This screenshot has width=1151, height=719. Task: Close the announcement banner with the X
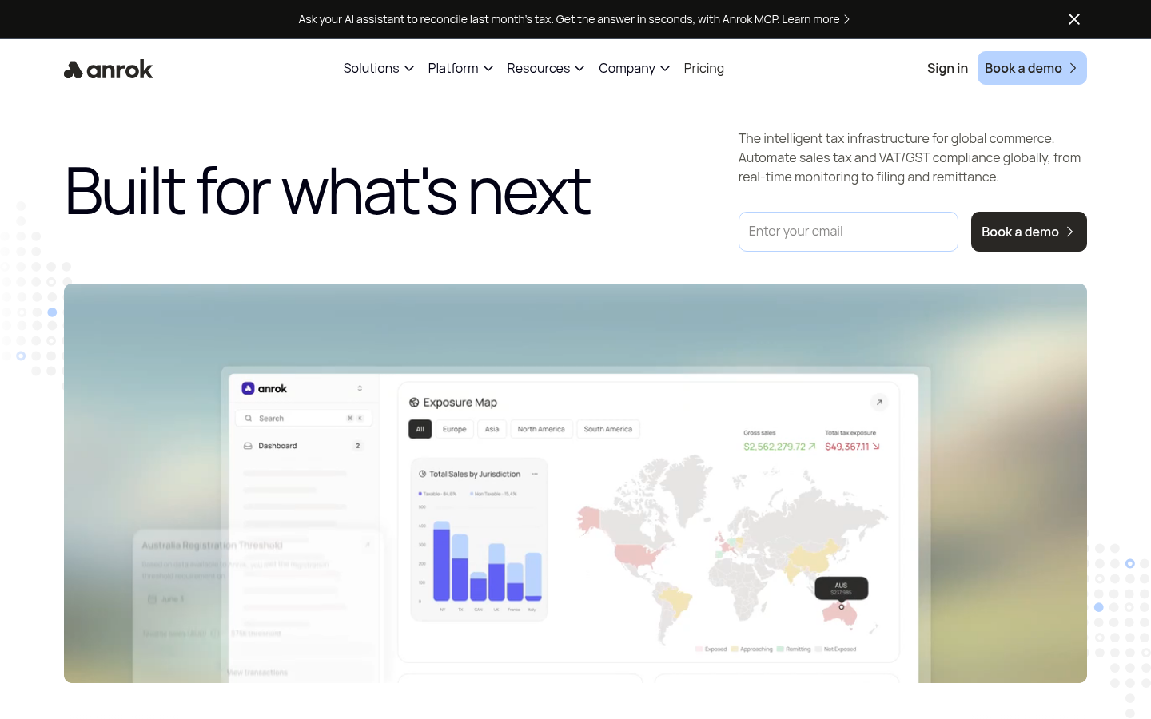tap(1074, 19)
